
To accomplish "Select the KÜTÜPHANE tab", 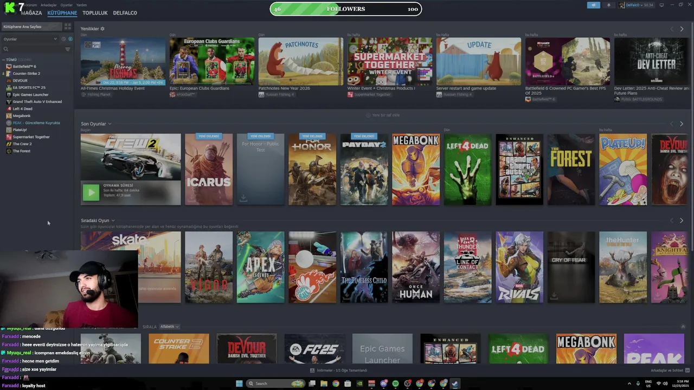I will (x=62, y=13).
